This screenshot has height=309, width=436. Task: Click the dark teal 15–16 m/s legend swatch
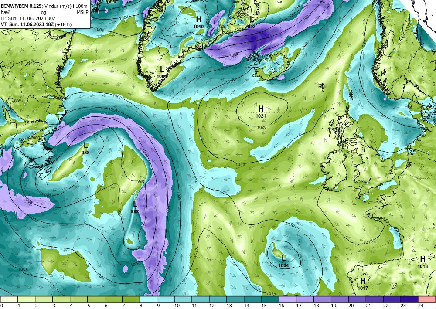[270, 299]
